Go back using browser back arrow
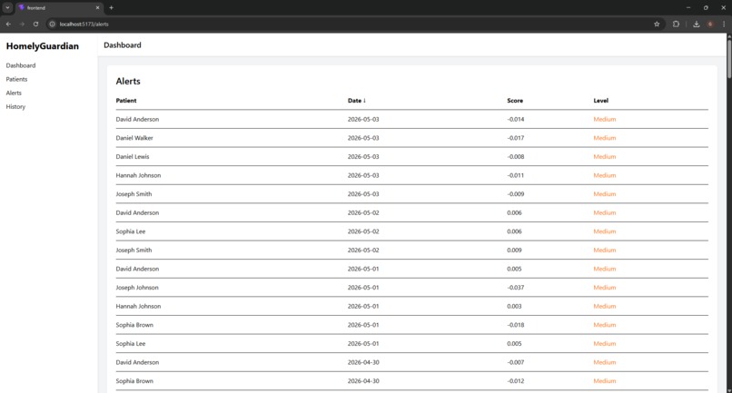Image resolution: width=732 pixels, height=393 pixels. 8,24
